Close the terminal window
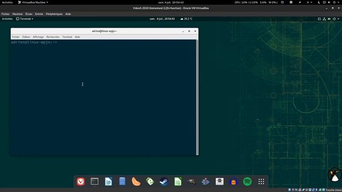This screenshot has width=342, height=192. coord(195,31)
